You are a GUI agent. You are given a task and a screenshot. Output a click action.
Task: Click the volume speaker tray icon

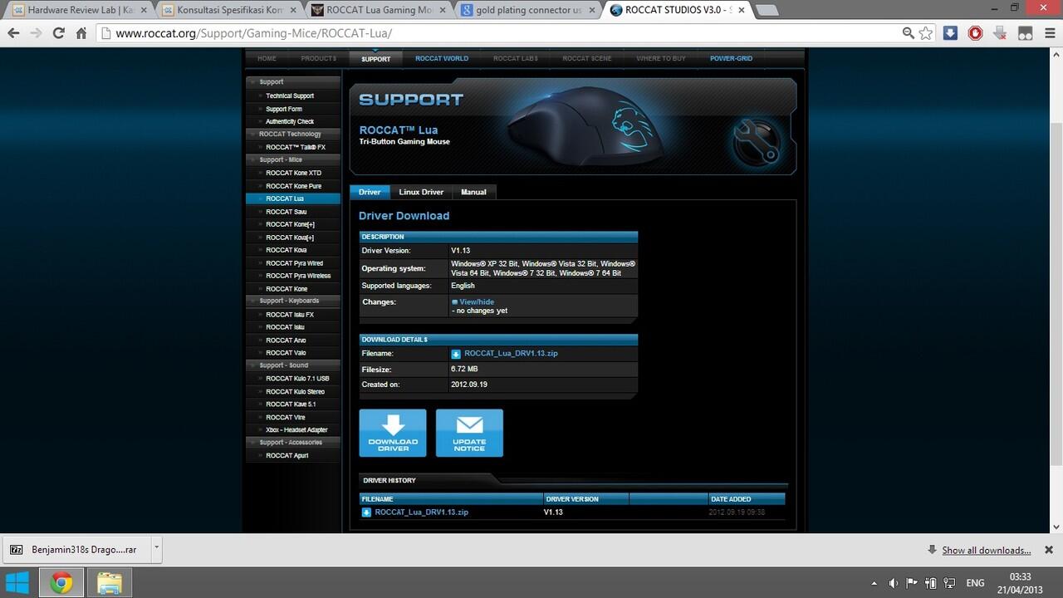(893, 583)
